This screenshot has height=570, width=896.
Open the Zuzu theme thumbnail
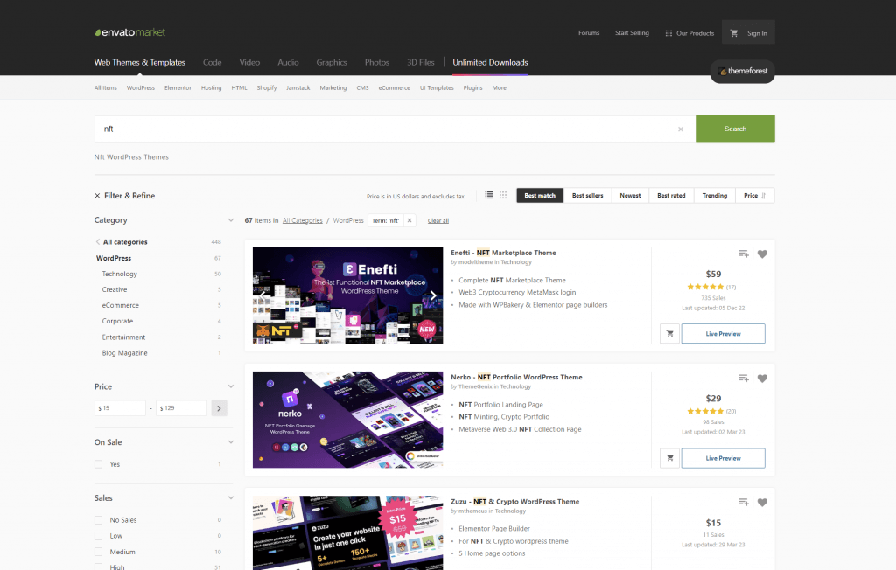click(347, 532)
